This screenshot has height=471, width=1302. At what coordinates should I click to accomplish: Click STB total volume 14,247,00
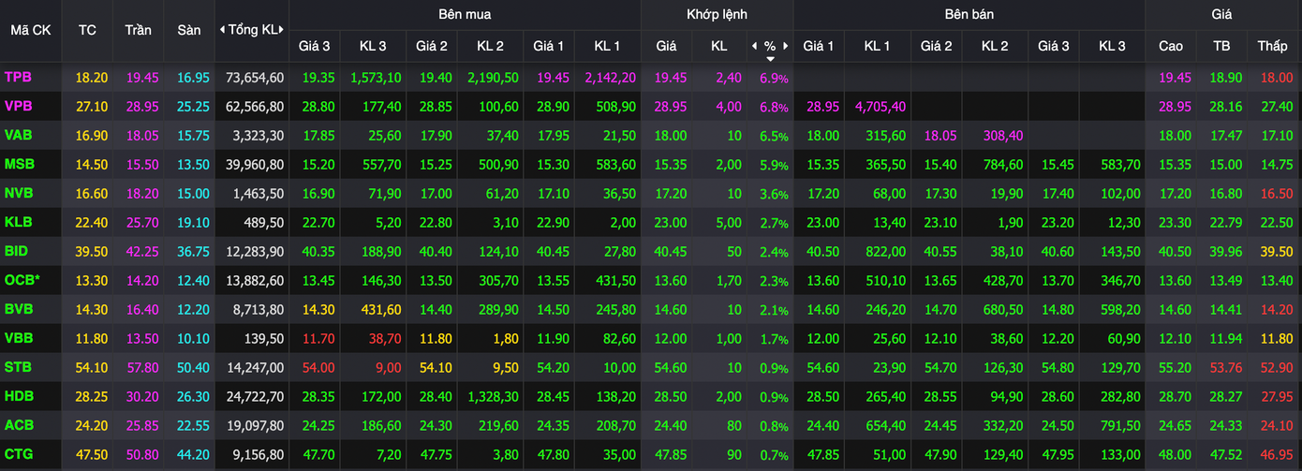[255, 368]
